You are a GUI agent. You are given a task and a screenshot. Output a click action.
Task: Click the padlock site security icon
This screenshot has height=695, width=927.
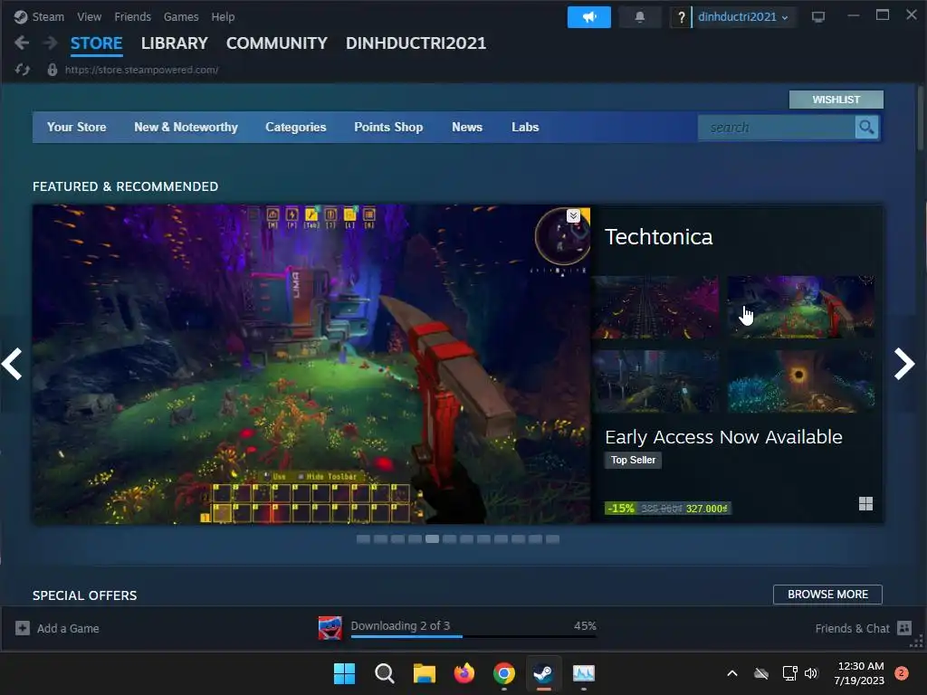click(52, 70)
